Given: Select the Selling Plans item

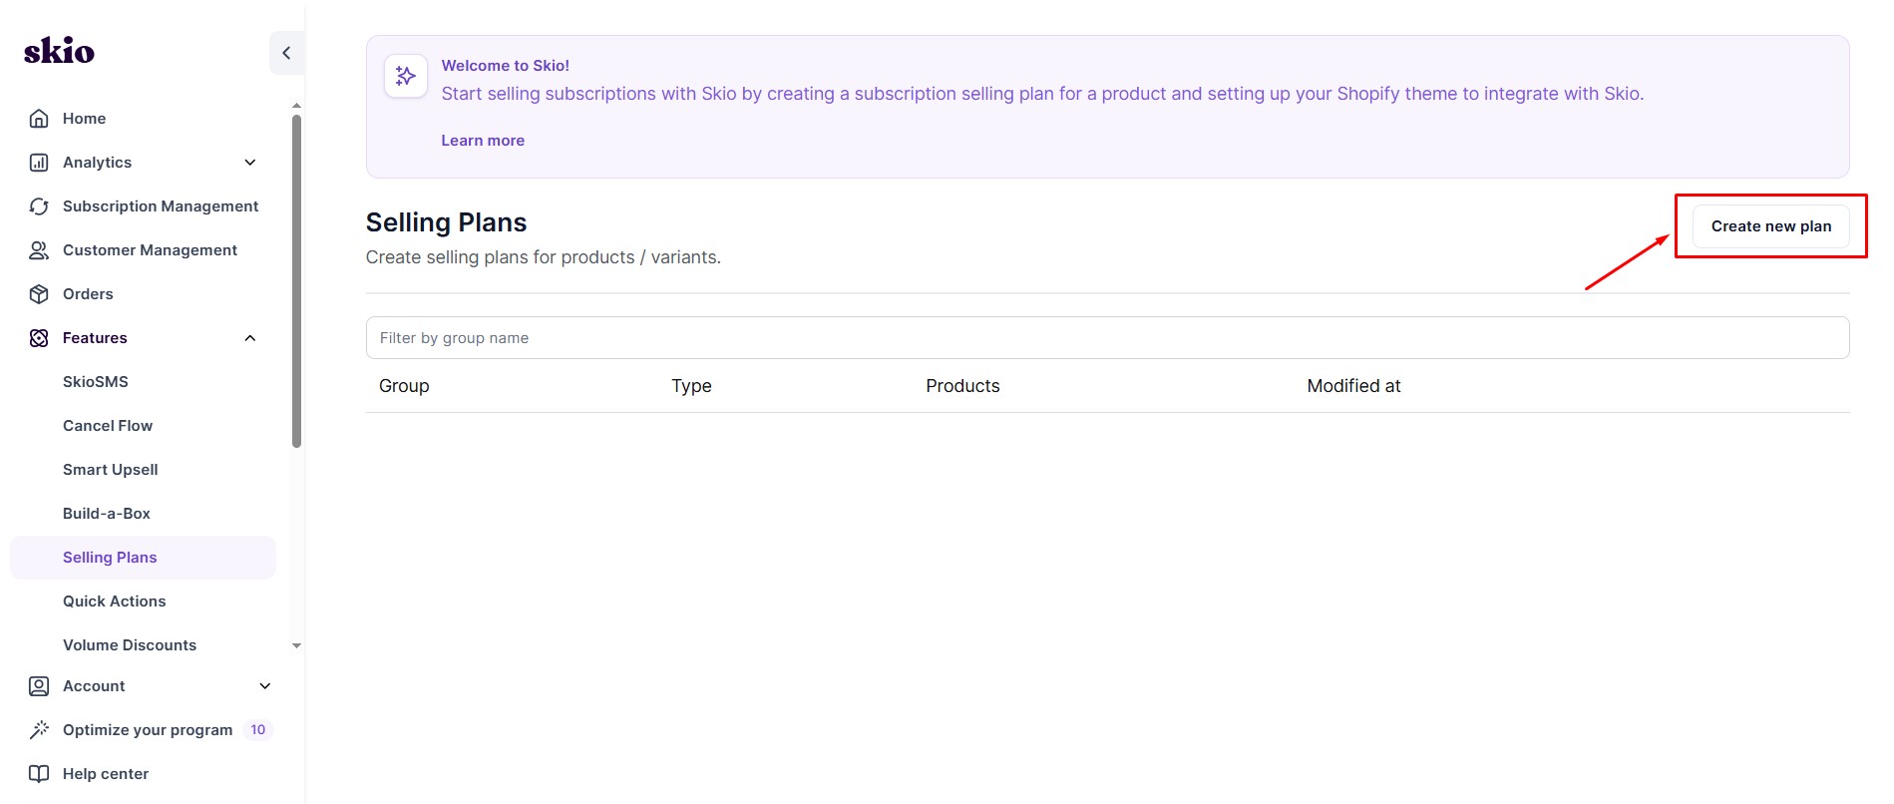Looking at the screenshot, I should 143,558.
